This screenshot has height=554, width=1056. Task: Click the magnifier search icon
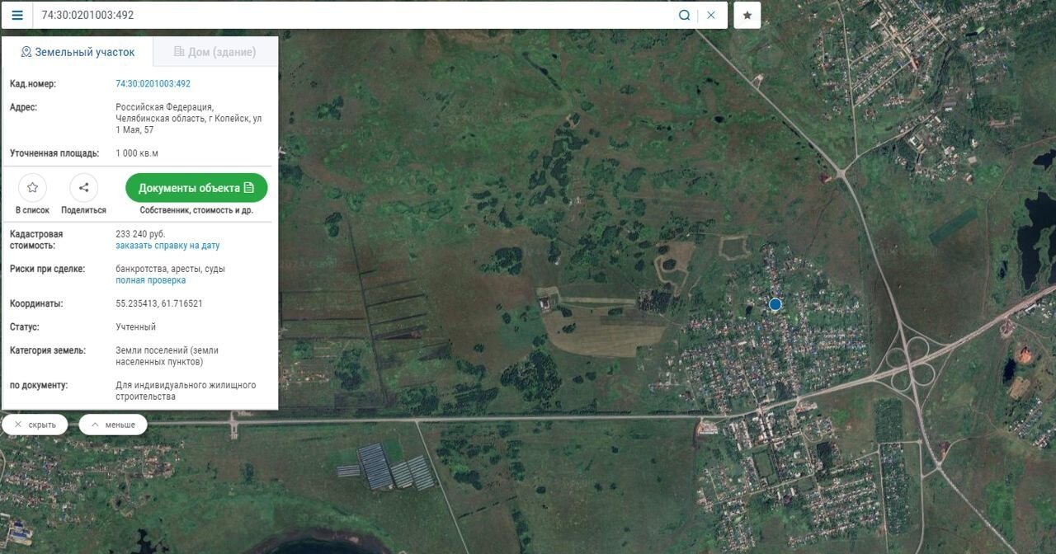684,15
